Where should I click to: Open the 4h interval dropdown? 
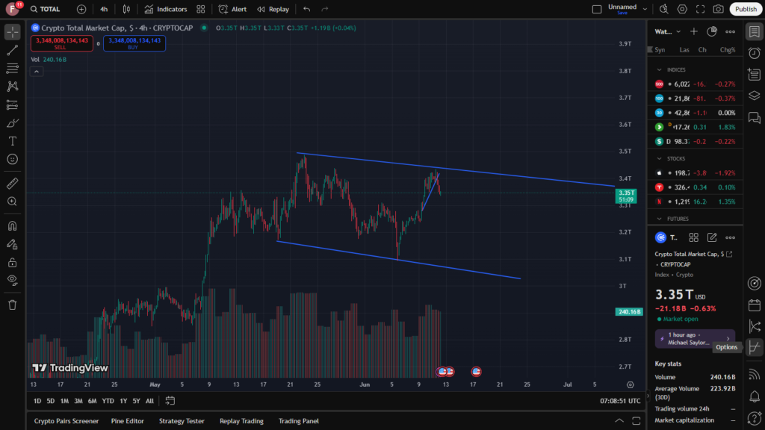coord(105,9)
